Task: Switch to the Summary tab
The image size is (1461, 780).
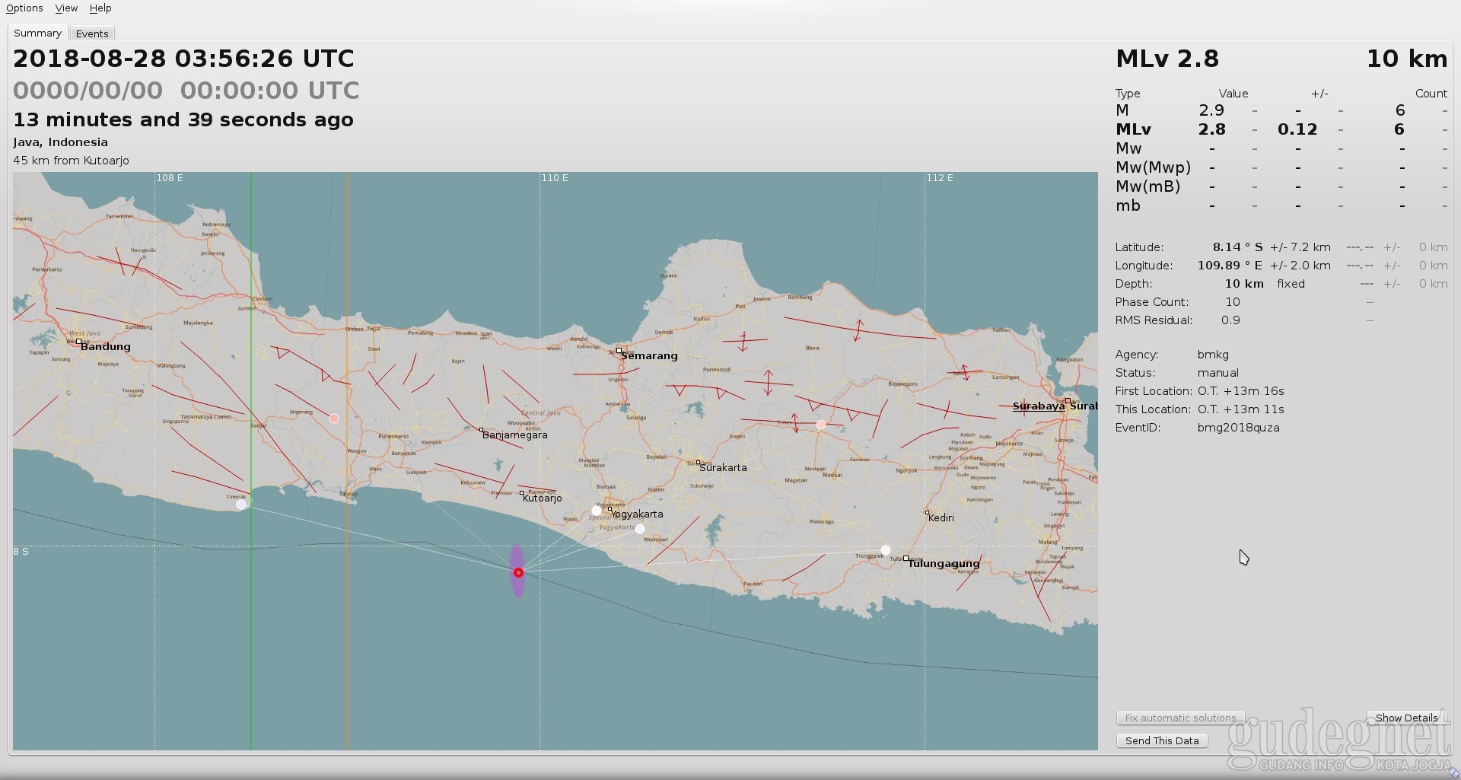Action: [x=37, y=33]
